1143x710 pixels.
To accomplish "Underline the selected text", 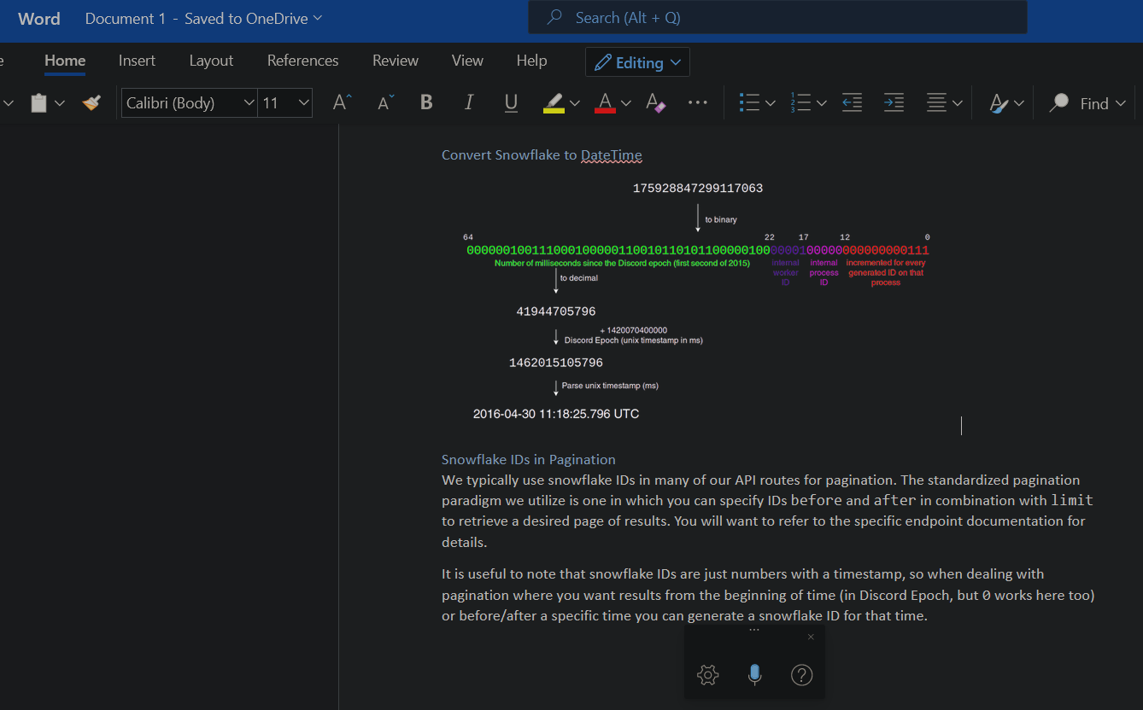I will click(x=511, y=102).
